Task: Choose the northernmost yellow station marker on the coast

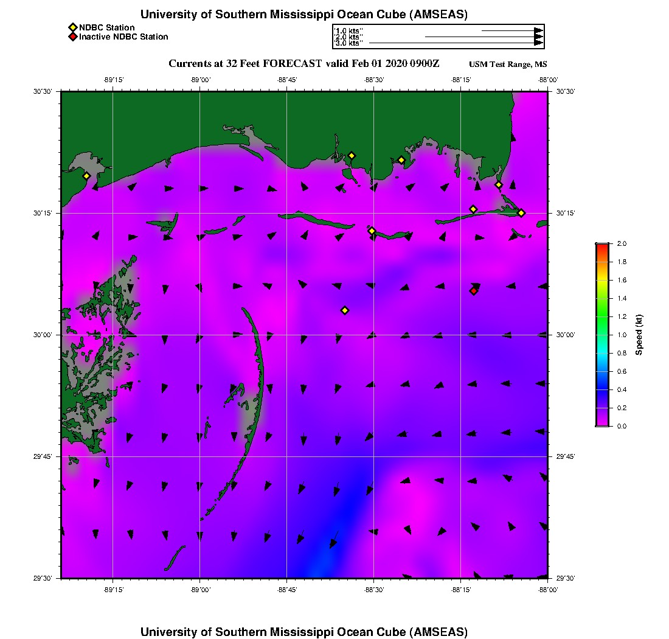Action: (x=352, y=156)
